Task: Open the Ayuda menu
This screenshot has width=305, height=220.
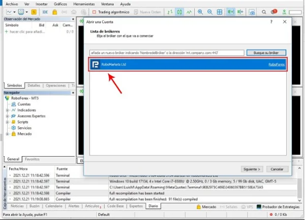Action: pyautogui.click(x=125, y=4)
